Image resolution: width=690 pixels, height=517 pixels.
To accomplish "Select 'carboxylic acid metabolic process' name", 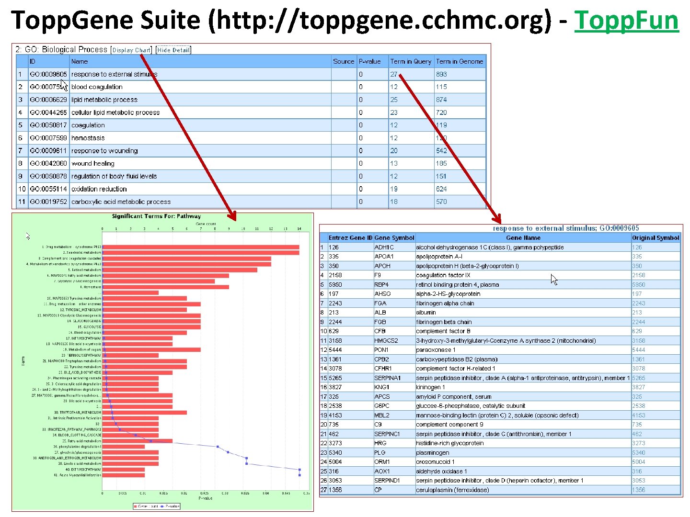I will point(121,202).
